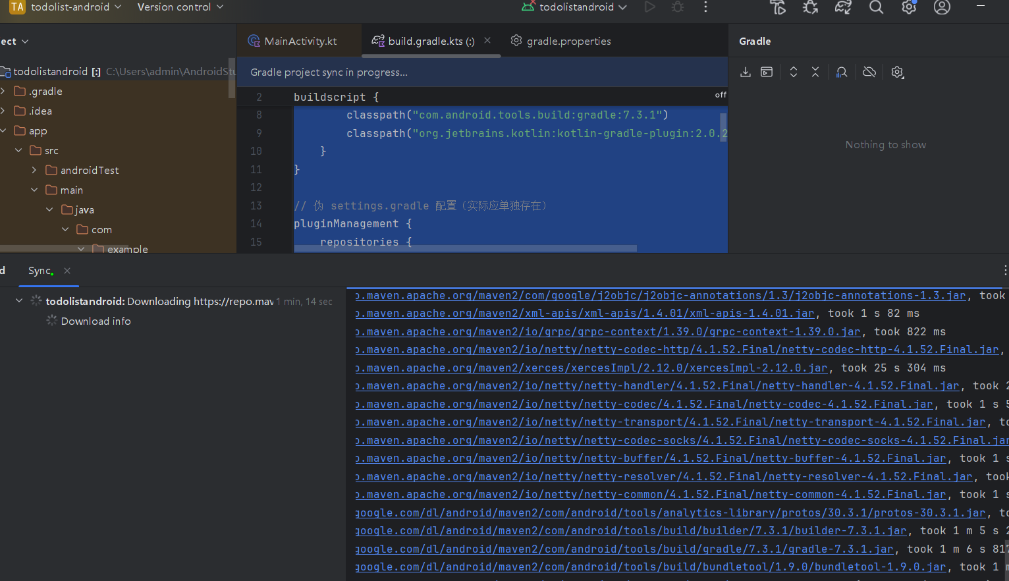Switch to the MainActivity.kt tab
This screenshot has width=1009, height=581.
[x=298, y=40]
